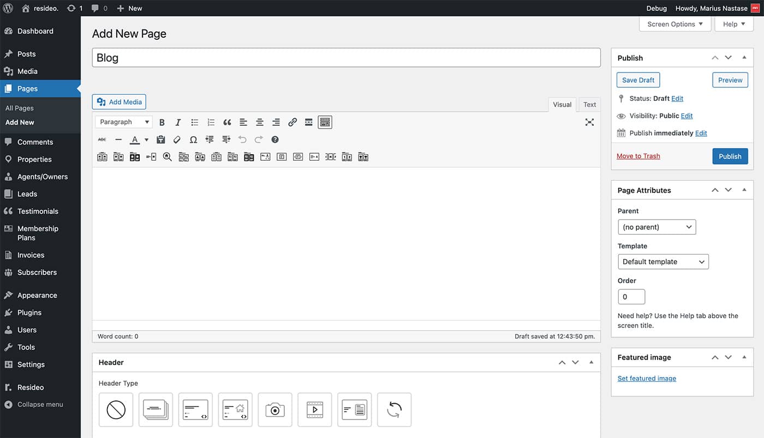Open the Paragraph format dropdown
The image size is (764, 438).
[123, 123]
